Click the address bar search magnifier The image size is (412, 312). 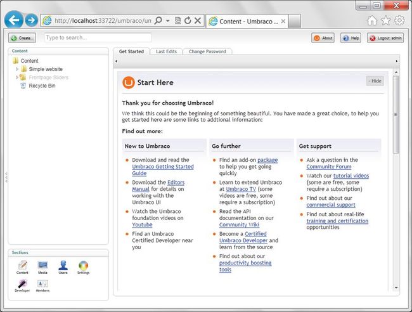158,20
